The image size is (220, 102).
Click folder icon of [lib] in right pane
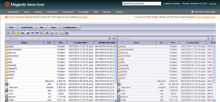tap(119, 62)
